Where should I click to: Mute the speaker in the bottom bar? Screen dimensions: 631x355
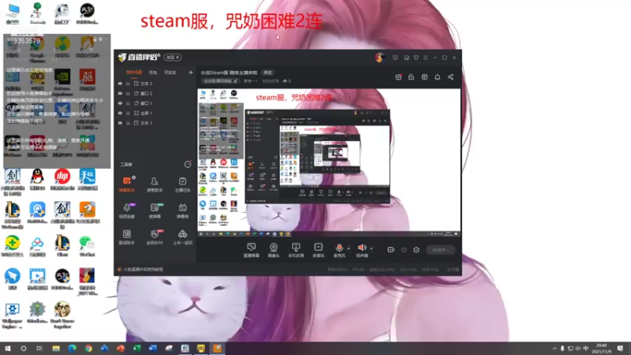click(x=362, y=248)
